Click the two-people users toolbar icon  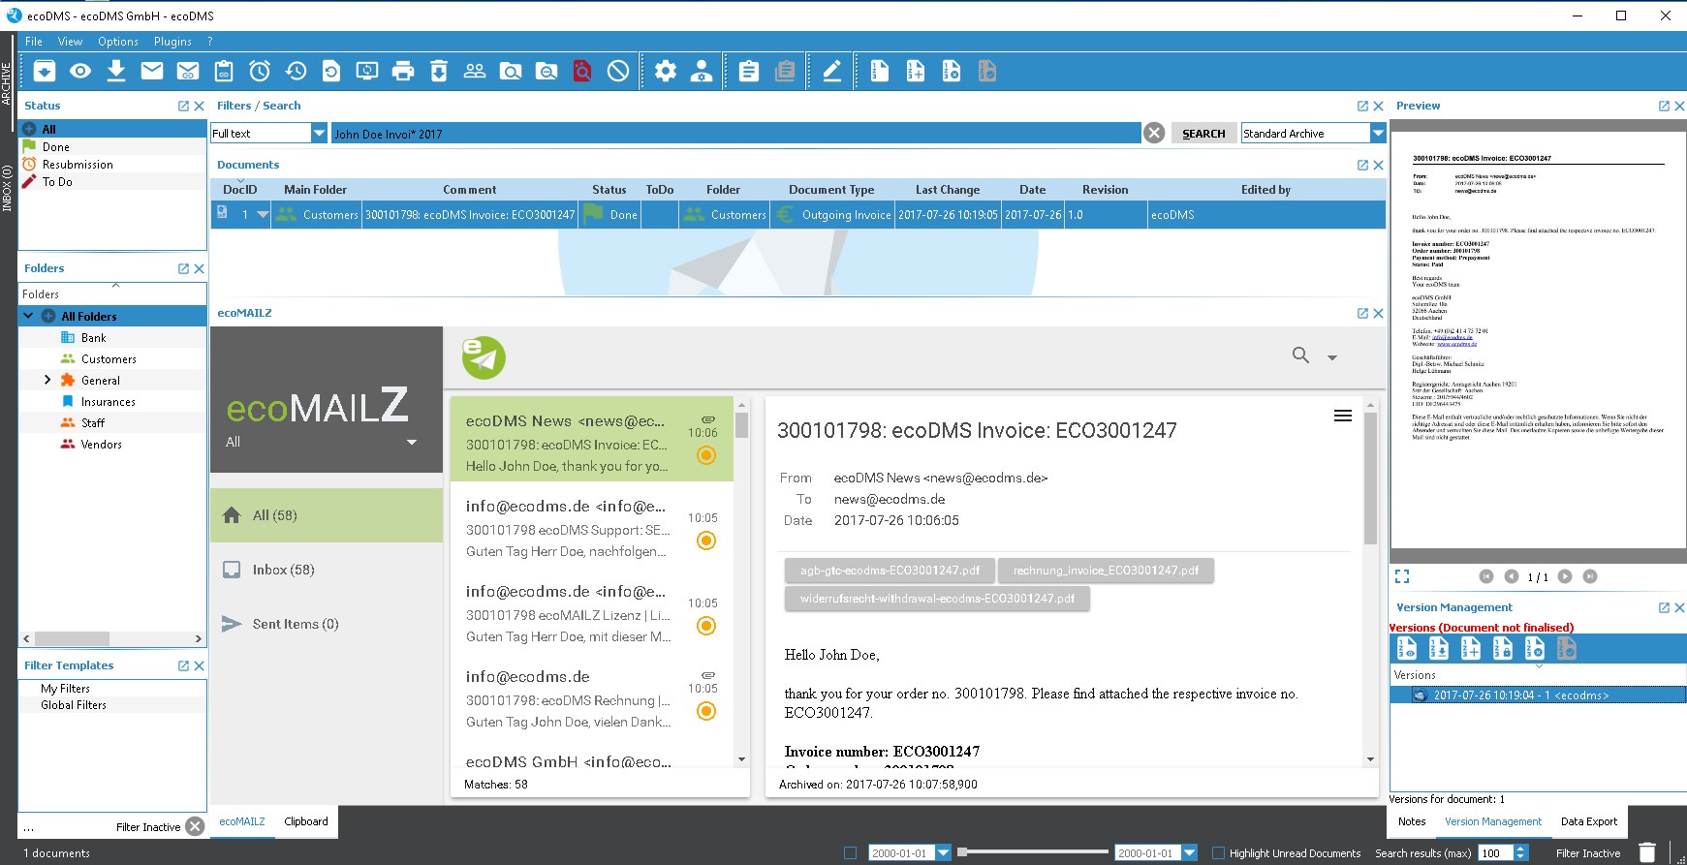coord(475,71)
